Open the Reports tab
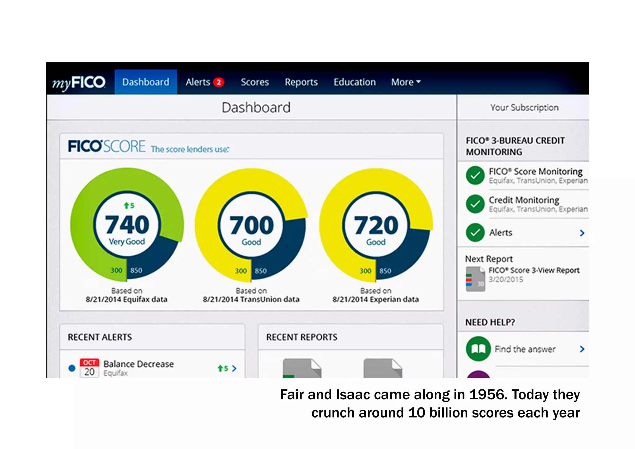Screen dimensions: 635x449 pyautogui.click(x=301, y=82)
